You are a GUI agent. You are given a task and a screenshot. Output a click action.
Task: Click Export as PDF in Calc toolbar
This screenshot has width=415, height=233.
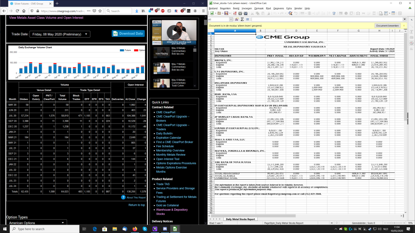tap(235, 13)
